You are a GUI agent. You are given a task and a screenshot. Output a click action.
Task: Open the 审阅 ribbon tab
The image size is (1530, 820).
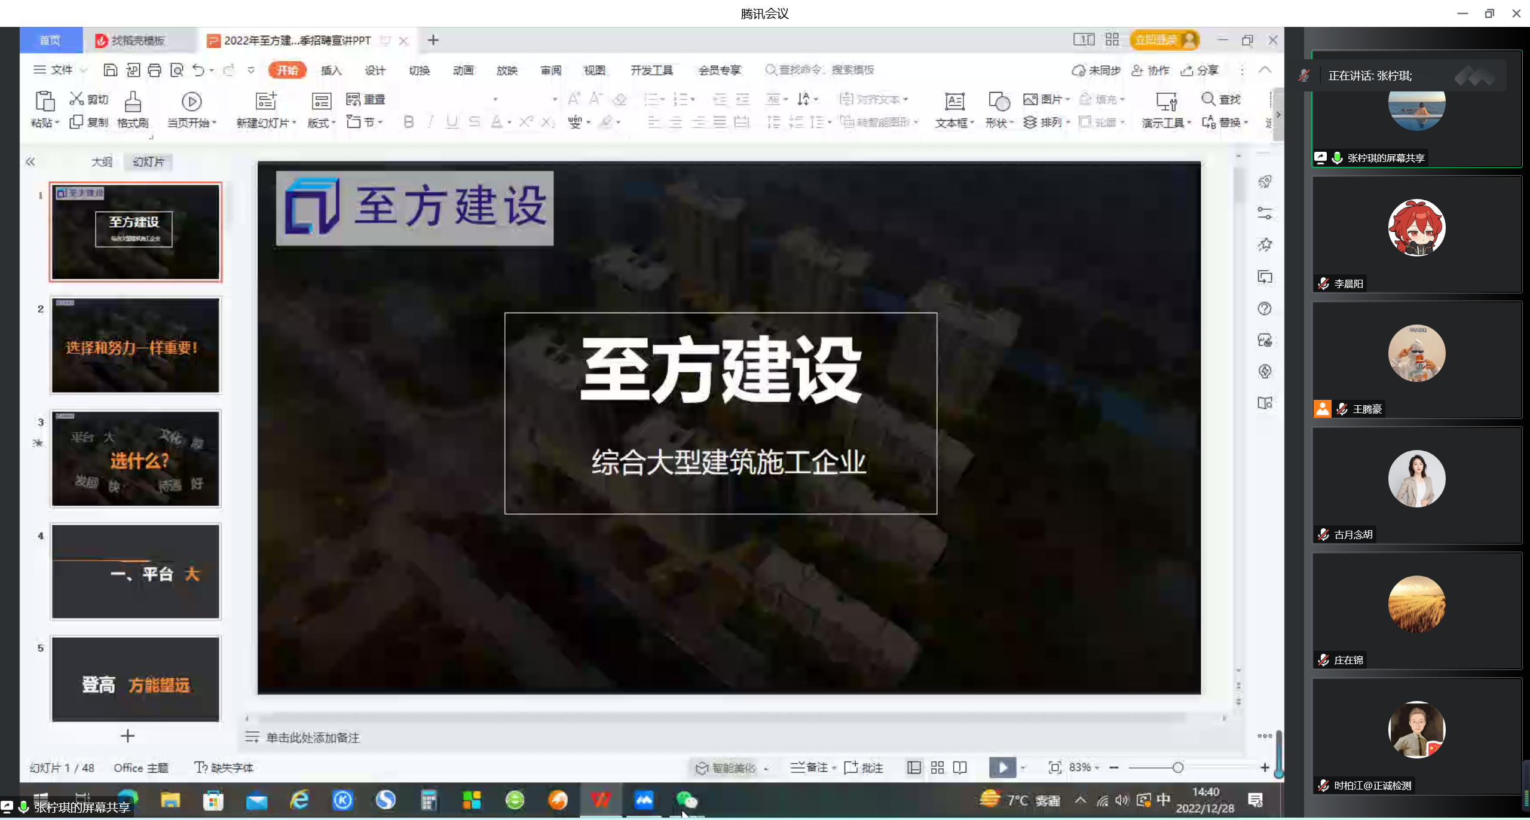(550, 70)
